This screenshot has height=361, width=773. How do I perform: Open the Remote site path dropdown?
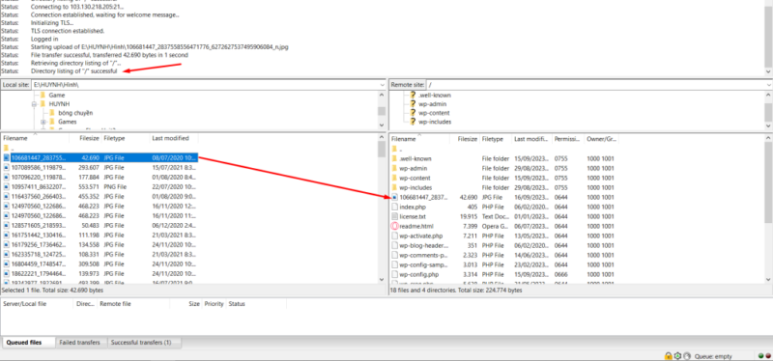[x=769, y=85]
